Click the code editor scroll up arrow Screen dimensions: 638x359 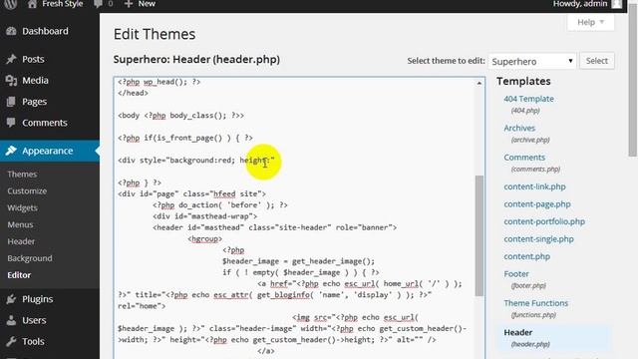479,83
